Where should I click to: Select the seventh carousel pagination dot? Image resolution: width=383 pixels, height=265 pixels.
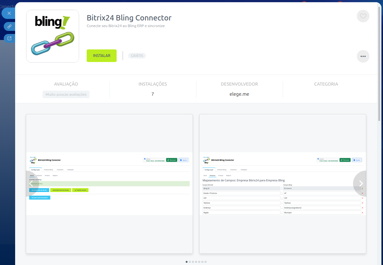(x=206, y=262)
